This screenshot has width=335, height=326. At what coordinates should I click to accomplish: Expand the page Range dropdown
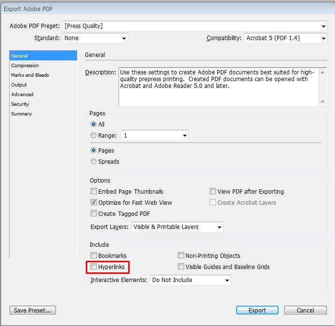(x=185, y=136)
